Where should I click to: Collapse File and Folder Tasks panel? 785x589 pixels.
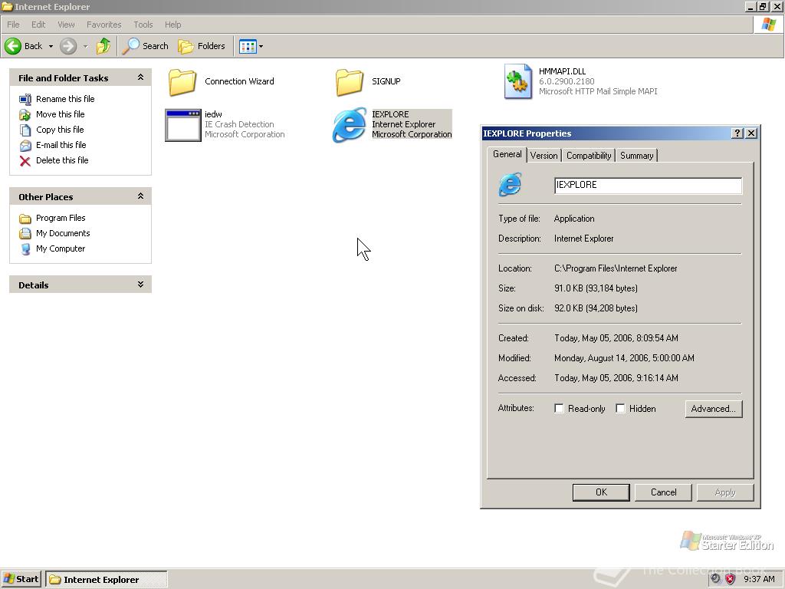[x=141, y=77]
